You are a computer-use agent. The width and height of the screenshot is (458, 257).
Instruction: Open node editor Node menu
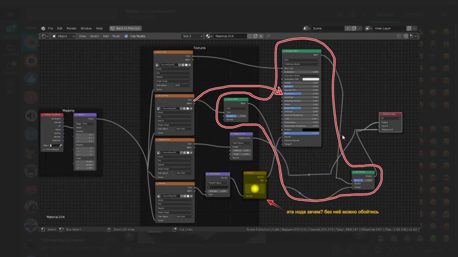coord(116,36)
